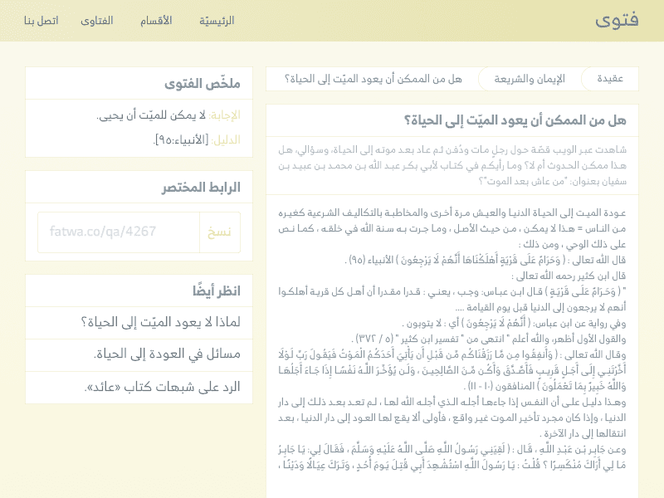Click the ملخّص الفتوى panel heading
Viewport: 664px width, 498px height.
(x=203, y=84)
